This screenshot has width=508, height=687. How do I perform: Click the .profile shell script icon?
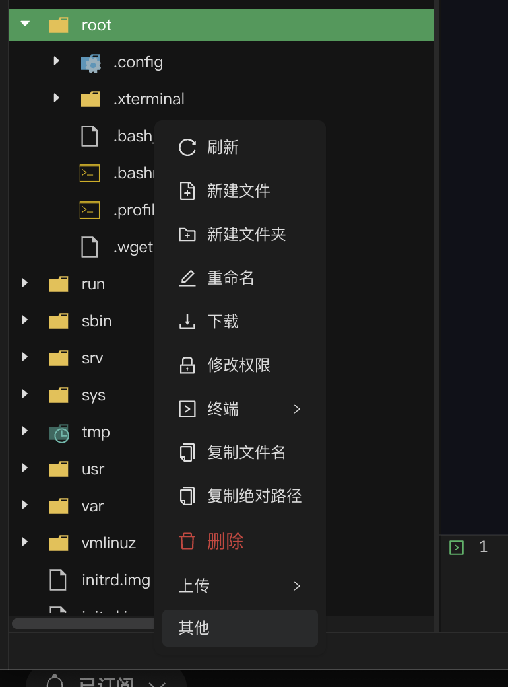point(90,210)
